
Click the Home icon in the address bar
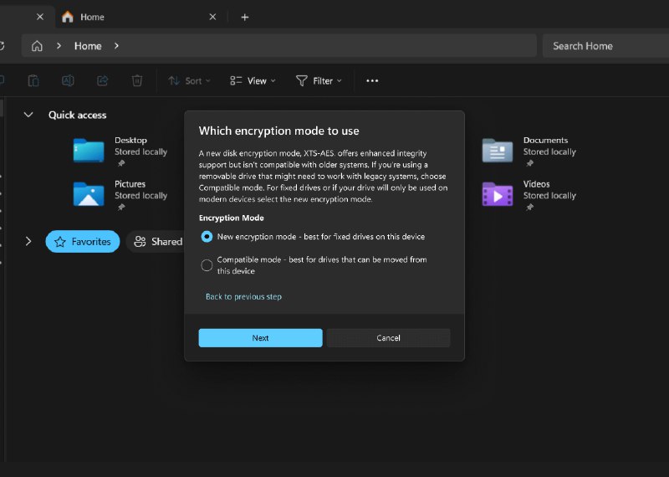click(x=37, y=46)
